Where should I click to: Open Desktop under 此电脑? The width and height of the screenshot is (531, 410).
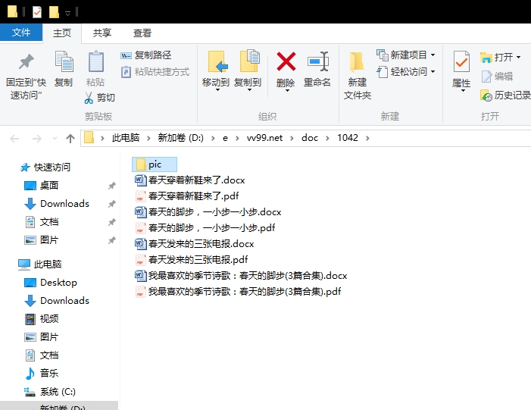51,282
